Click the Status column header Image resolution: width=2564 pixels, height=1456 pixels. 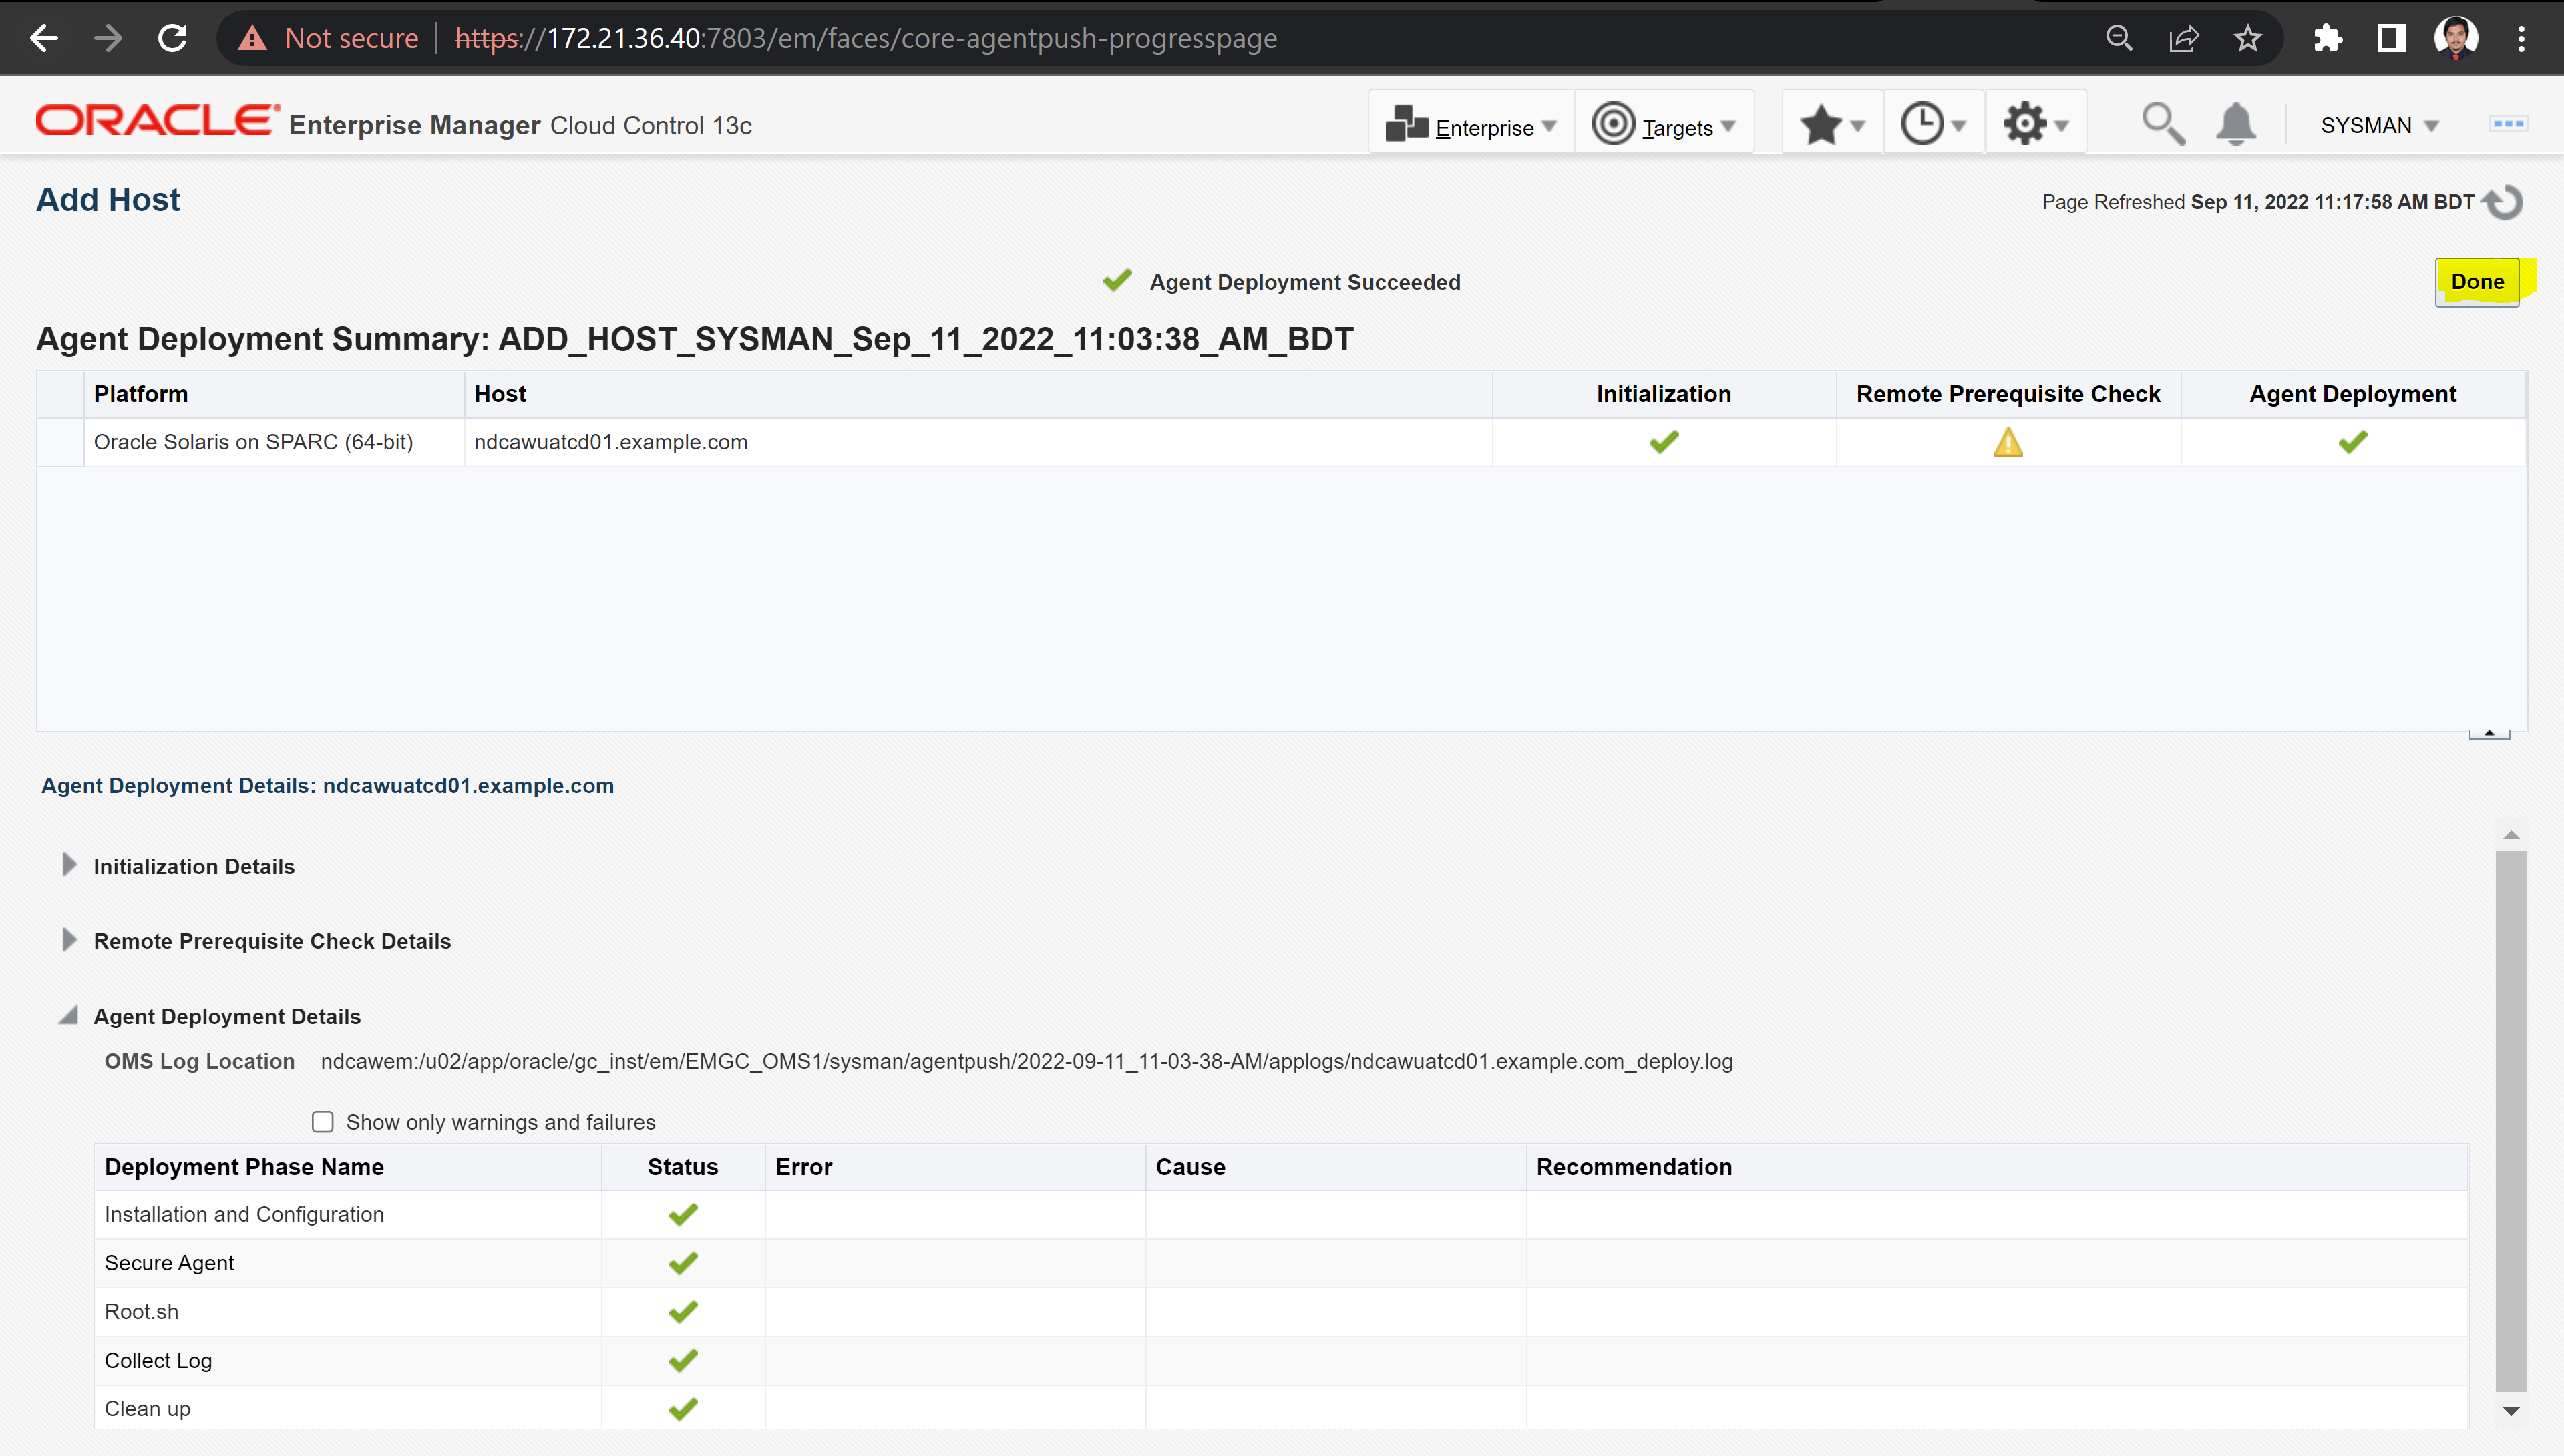coord(683,1167)
